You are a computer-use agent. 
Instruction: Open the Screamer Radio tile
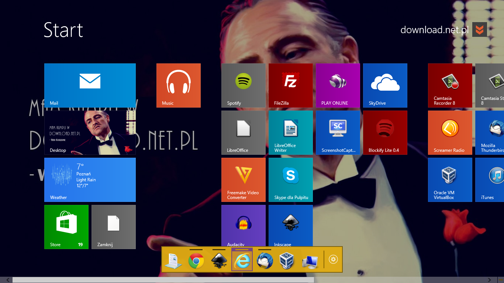pos(450,133)
